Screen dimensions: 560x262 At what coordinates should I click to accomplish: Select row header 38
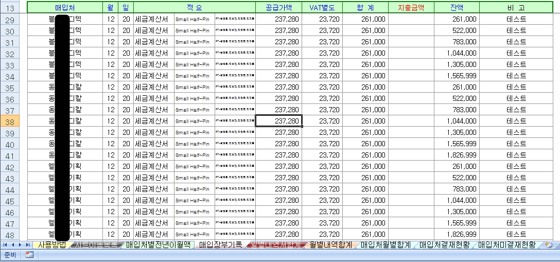pyautogui.click(x=10, y=121)
